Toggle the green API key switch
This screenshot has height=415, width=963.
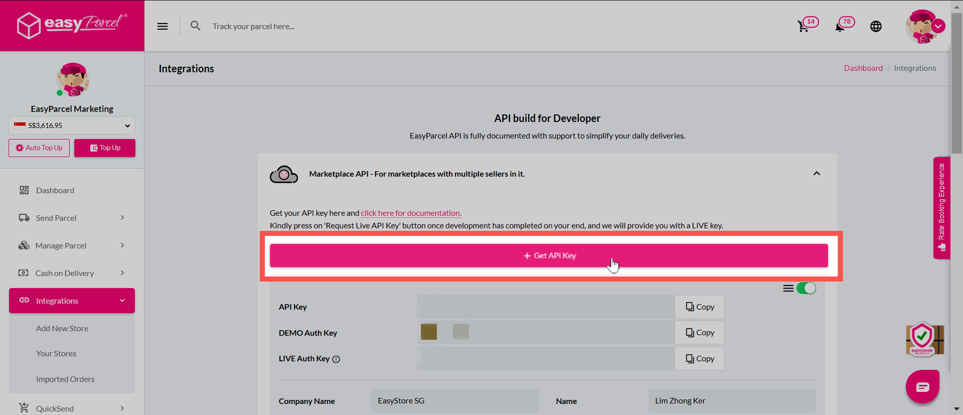(x=807, y=288)
